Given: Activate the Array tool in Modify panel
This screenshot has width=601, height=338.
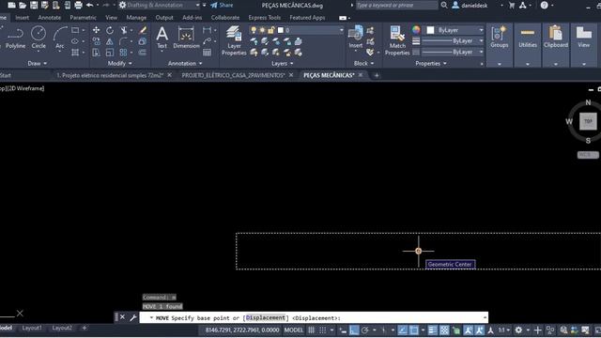Looking at the screenshot, I should click(123, 53).
